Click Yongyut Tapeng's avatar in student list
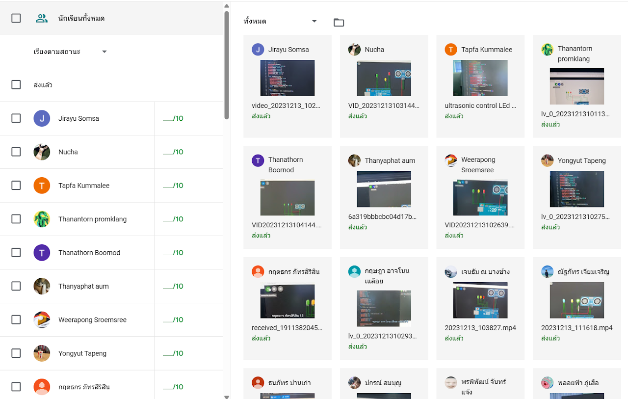This screenshot has height=399, width=628. coord(42,353)
